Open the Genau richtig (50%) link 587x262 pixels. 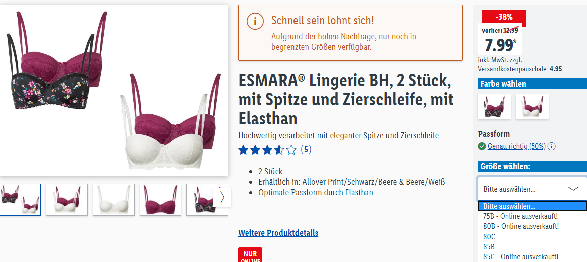[x=516, y=146]
